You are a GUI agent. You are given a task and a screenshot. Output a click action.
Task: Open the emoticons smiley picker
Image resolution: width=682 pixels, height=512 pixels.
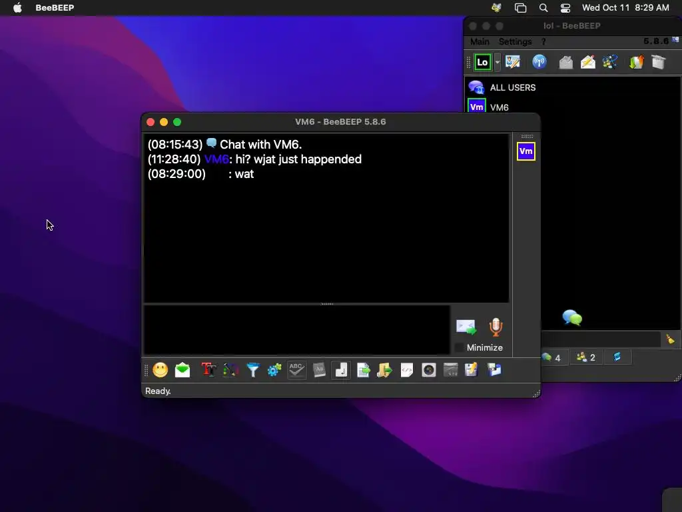[160, 370]
